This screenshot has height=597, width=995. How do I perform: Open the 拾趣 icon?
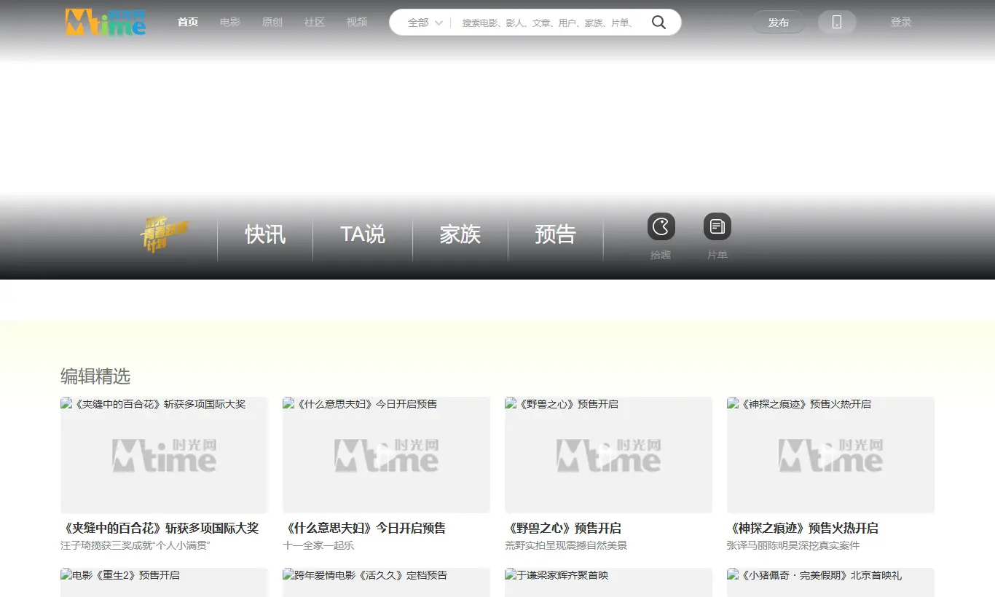point(661,227)
